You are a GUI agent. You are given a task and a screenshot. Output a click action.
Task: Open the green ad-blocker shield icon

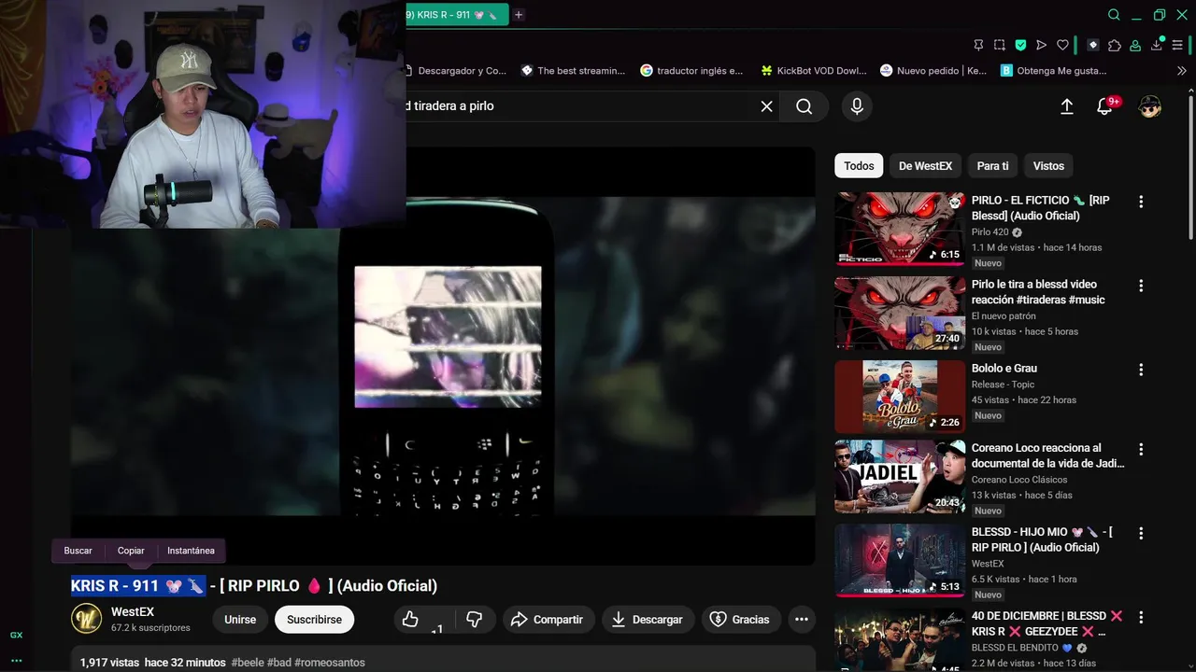click(1020, 45)
